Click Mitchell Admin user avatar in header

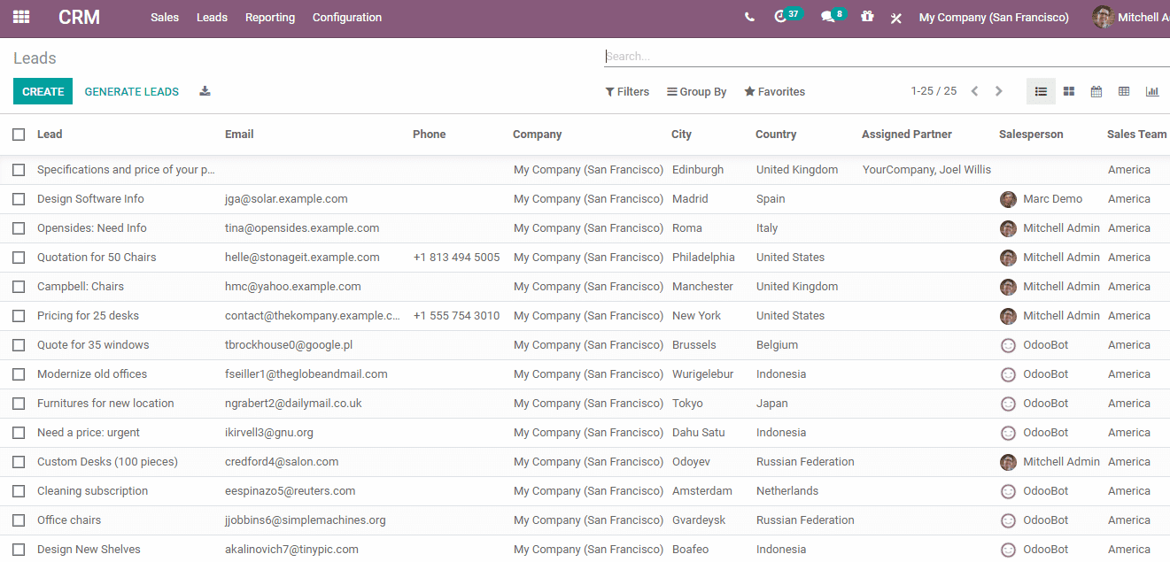pos(1103,17)
